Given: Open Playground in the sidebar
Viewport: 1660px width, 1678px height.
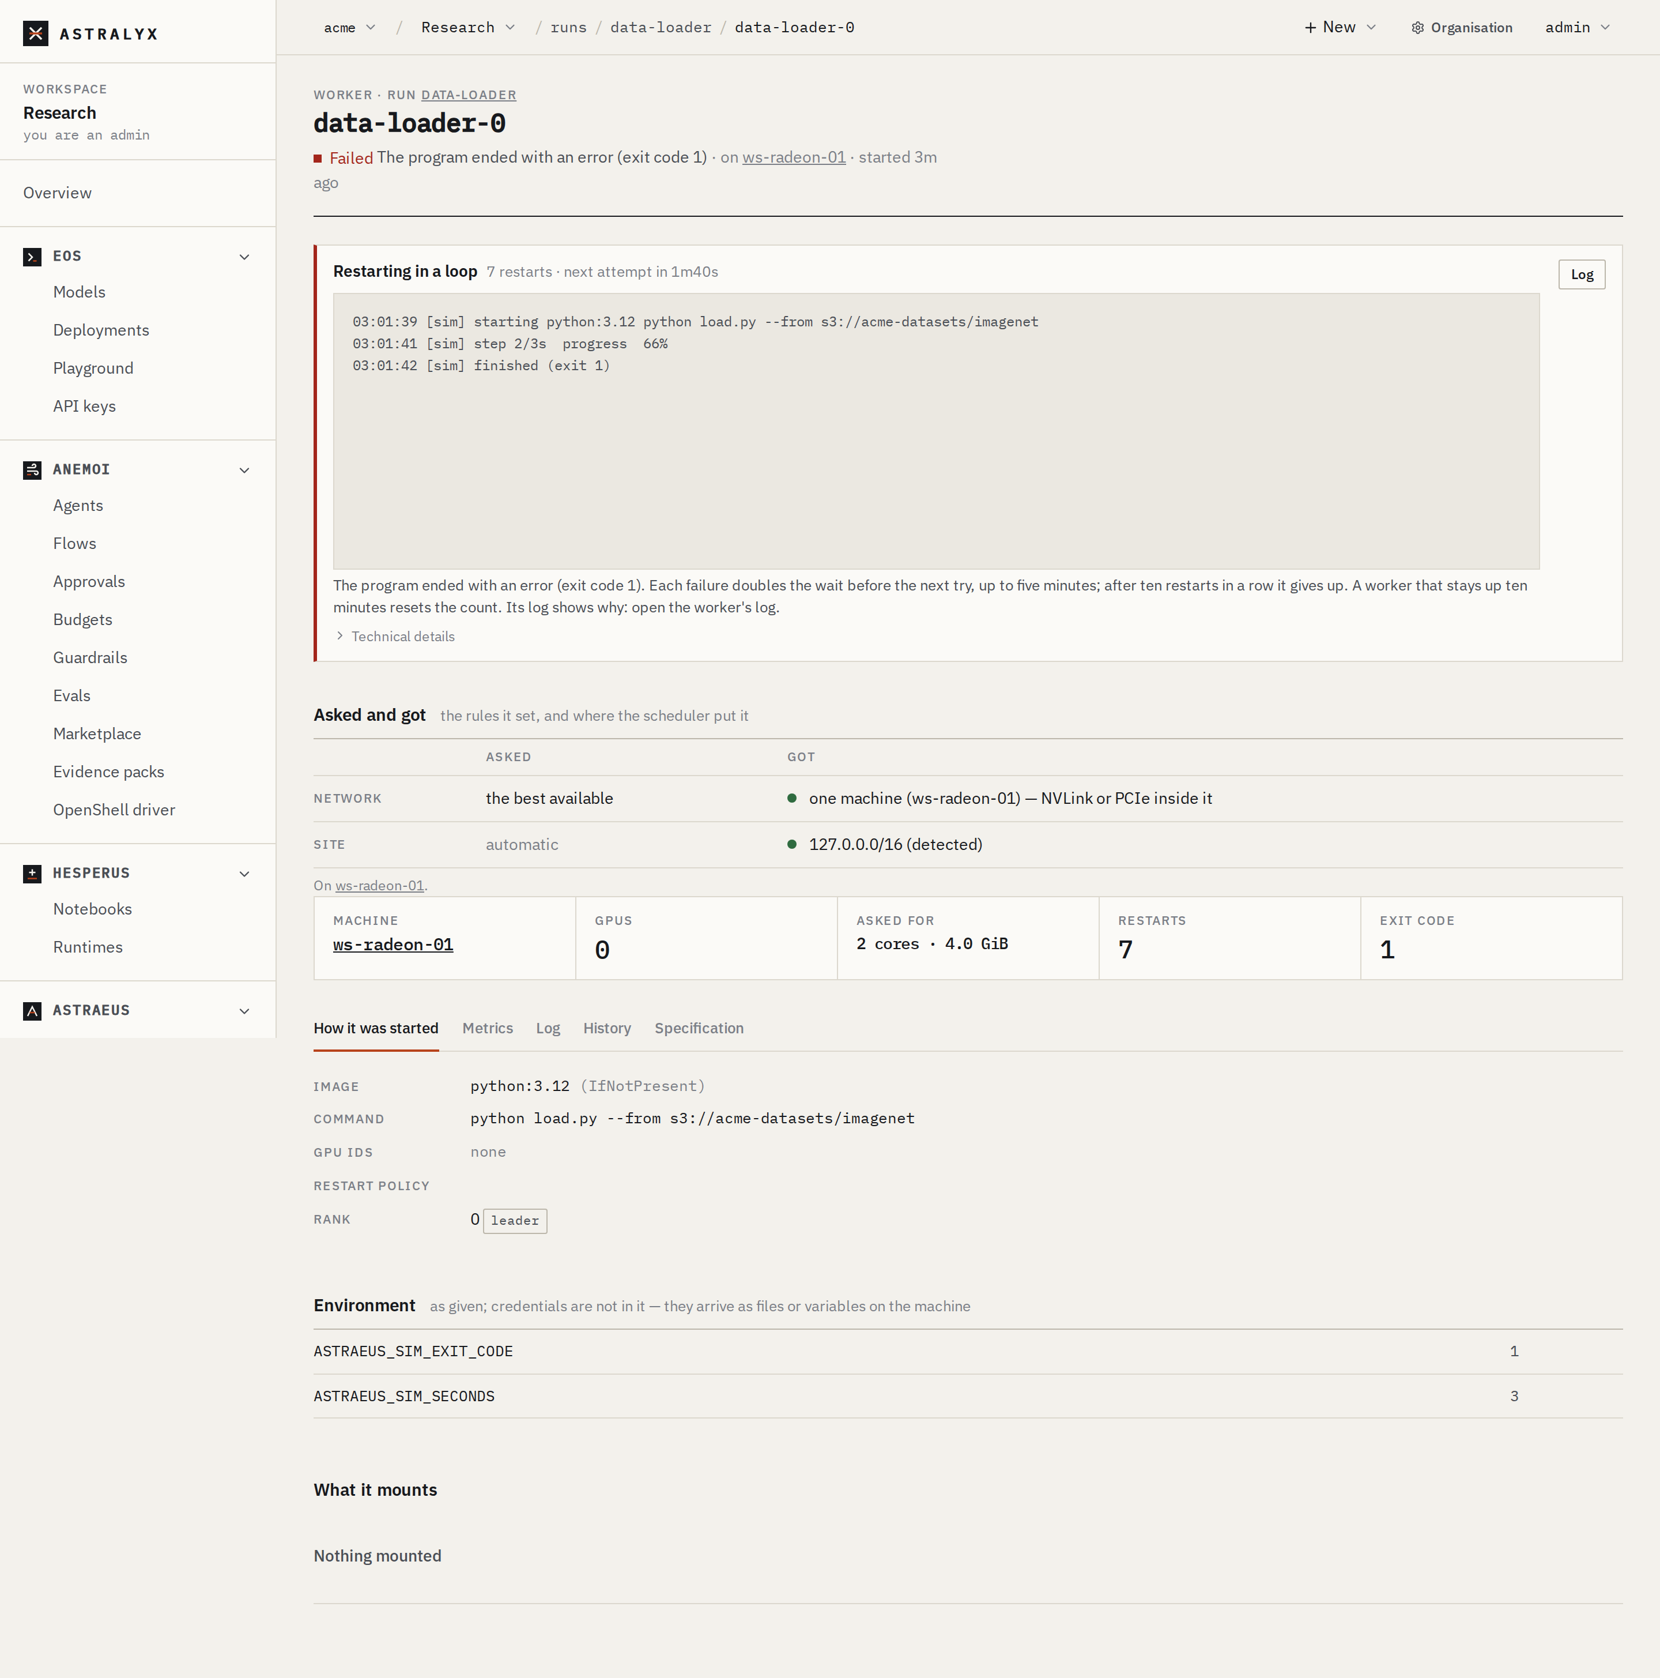Looking at the screenshot, I should 93,368.
